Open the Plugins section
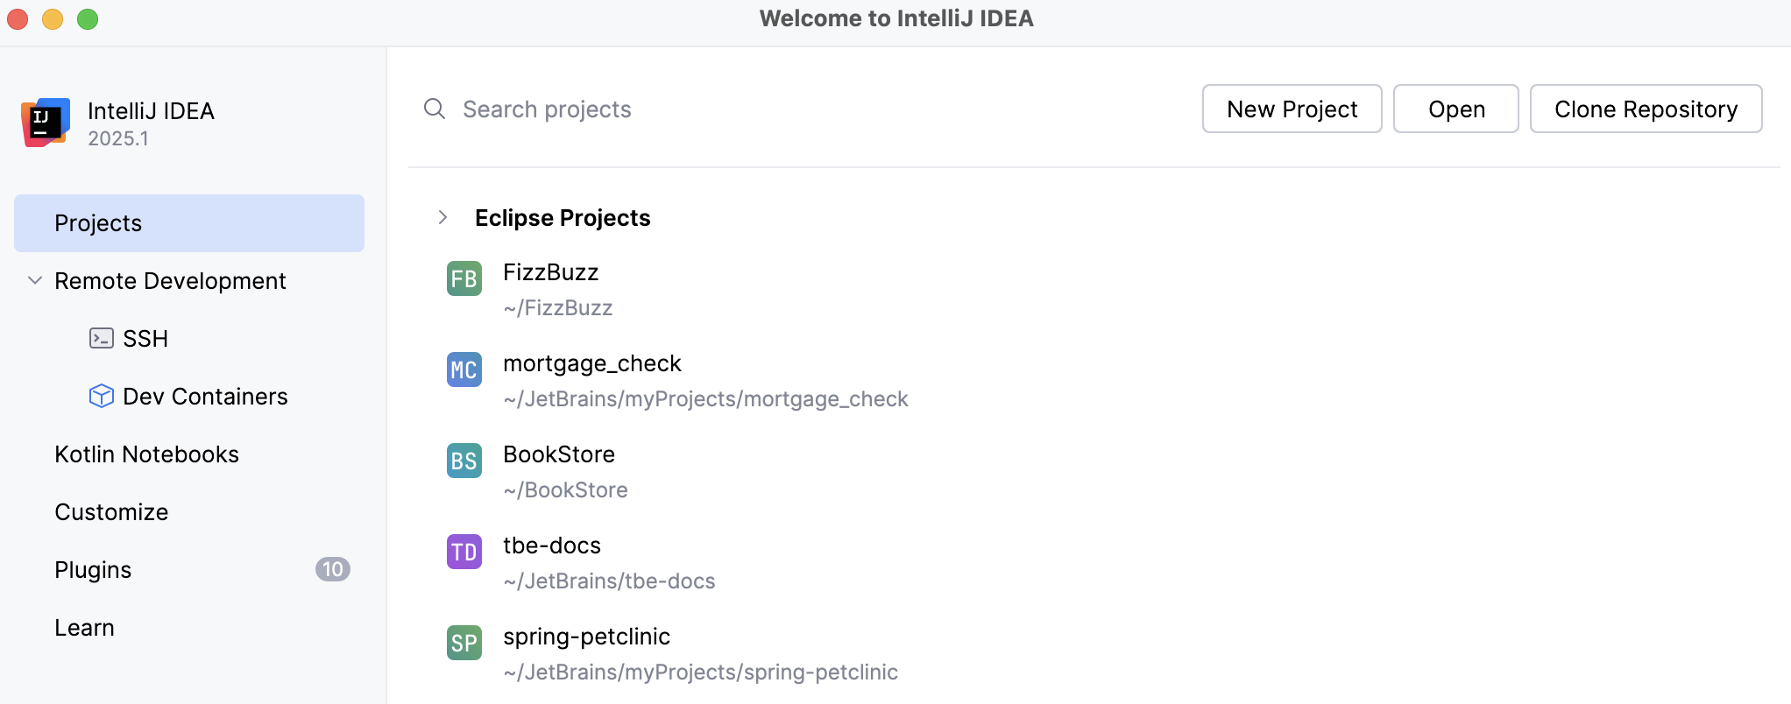Screen dimensions: 1791x704 93,570
